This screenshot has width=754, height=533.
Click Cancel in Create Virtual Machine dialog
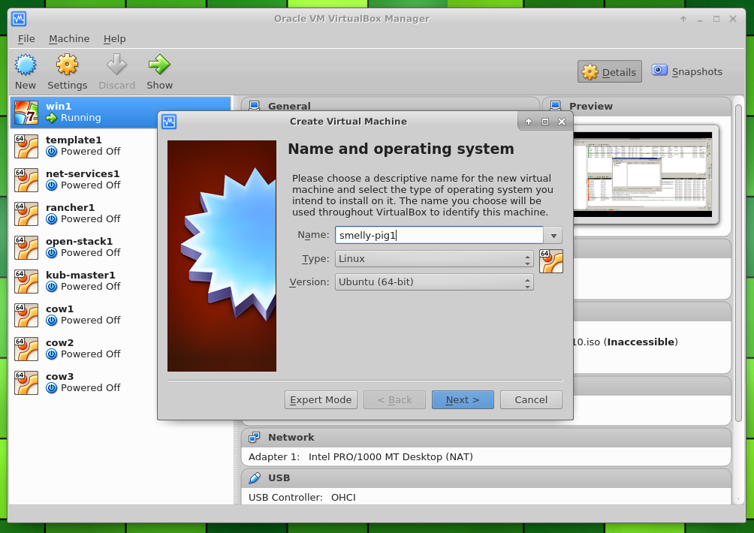531,400
